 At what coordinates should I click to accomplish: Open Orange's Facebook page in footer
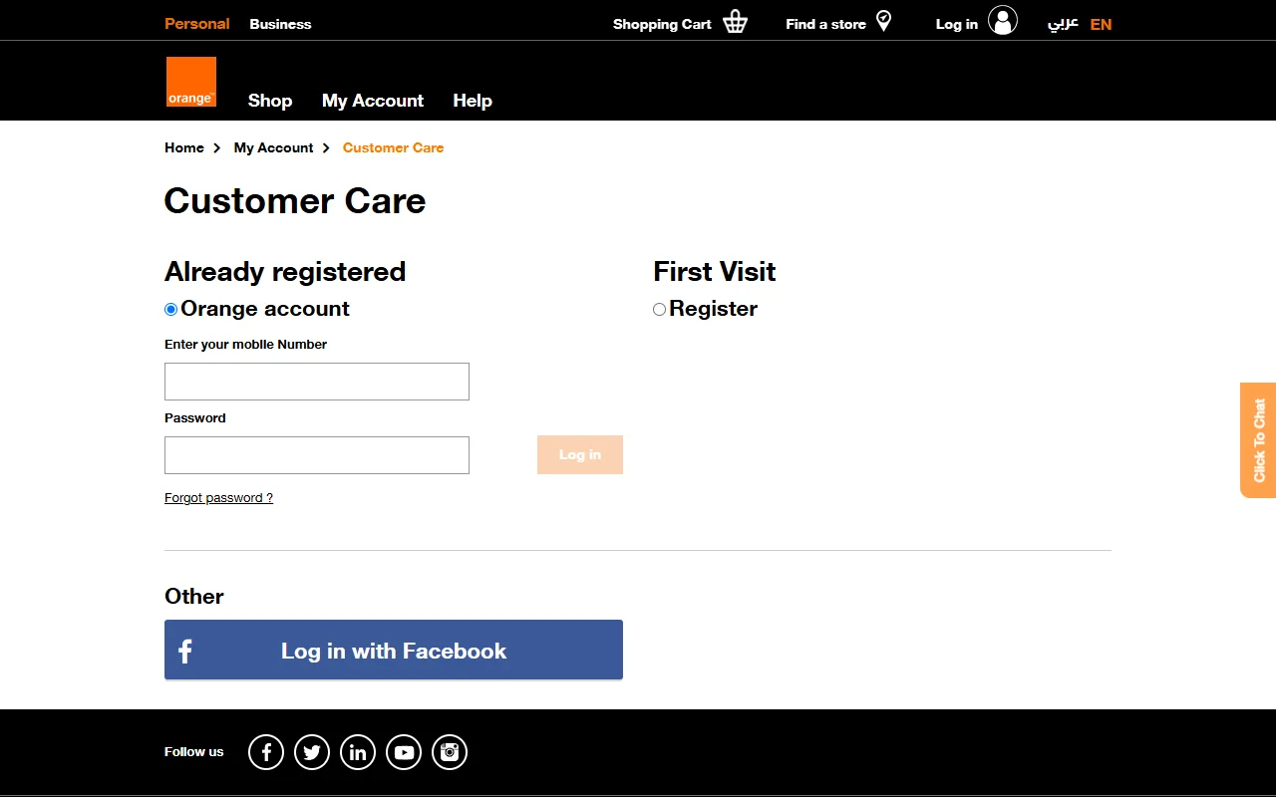click(266, 752)
